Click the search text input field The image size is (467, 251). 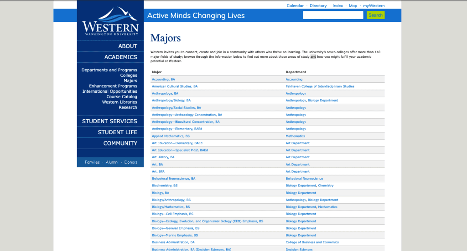tap(333, 15)
